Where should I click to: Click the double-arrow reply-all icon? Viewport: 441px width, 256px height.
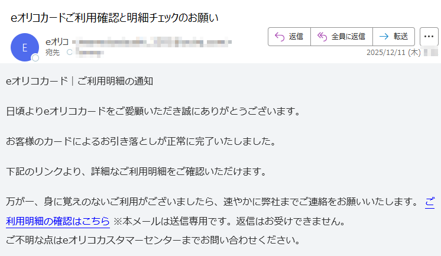[x=322, y=37]
